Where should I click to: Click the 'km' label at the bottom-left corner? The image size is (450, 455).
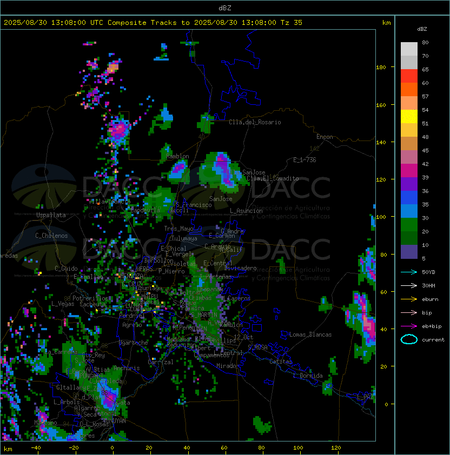[8, 449]
